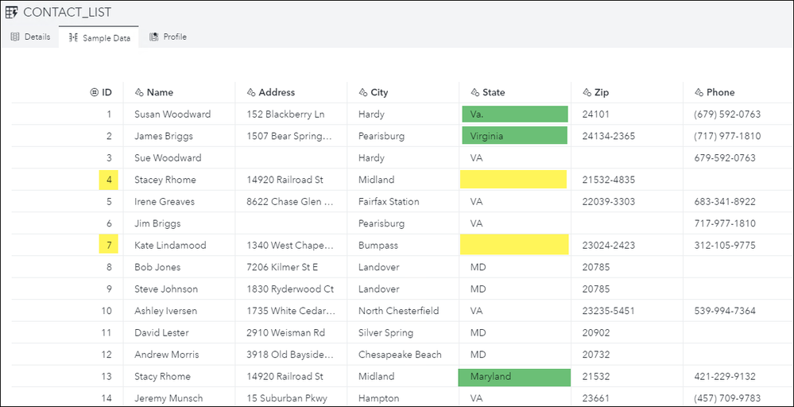The image size is (794, 407).
Task: Click the Susan Woodward name cell
Action: coord(172,114)
